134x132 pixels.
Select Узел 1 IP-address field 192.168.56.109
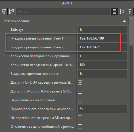(x=102, y=38)
